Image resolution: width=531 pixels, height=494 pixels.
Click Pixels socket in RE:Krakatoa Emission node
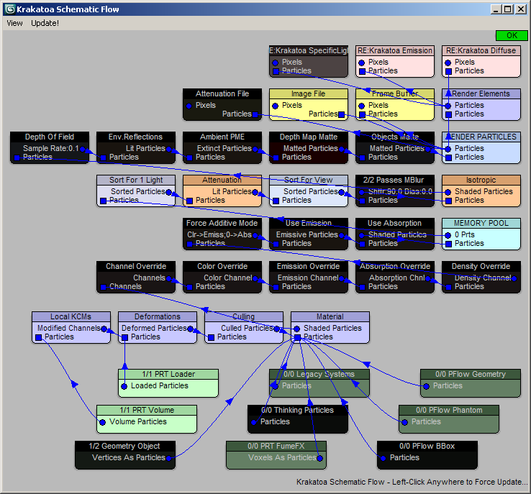coord(362,63)
